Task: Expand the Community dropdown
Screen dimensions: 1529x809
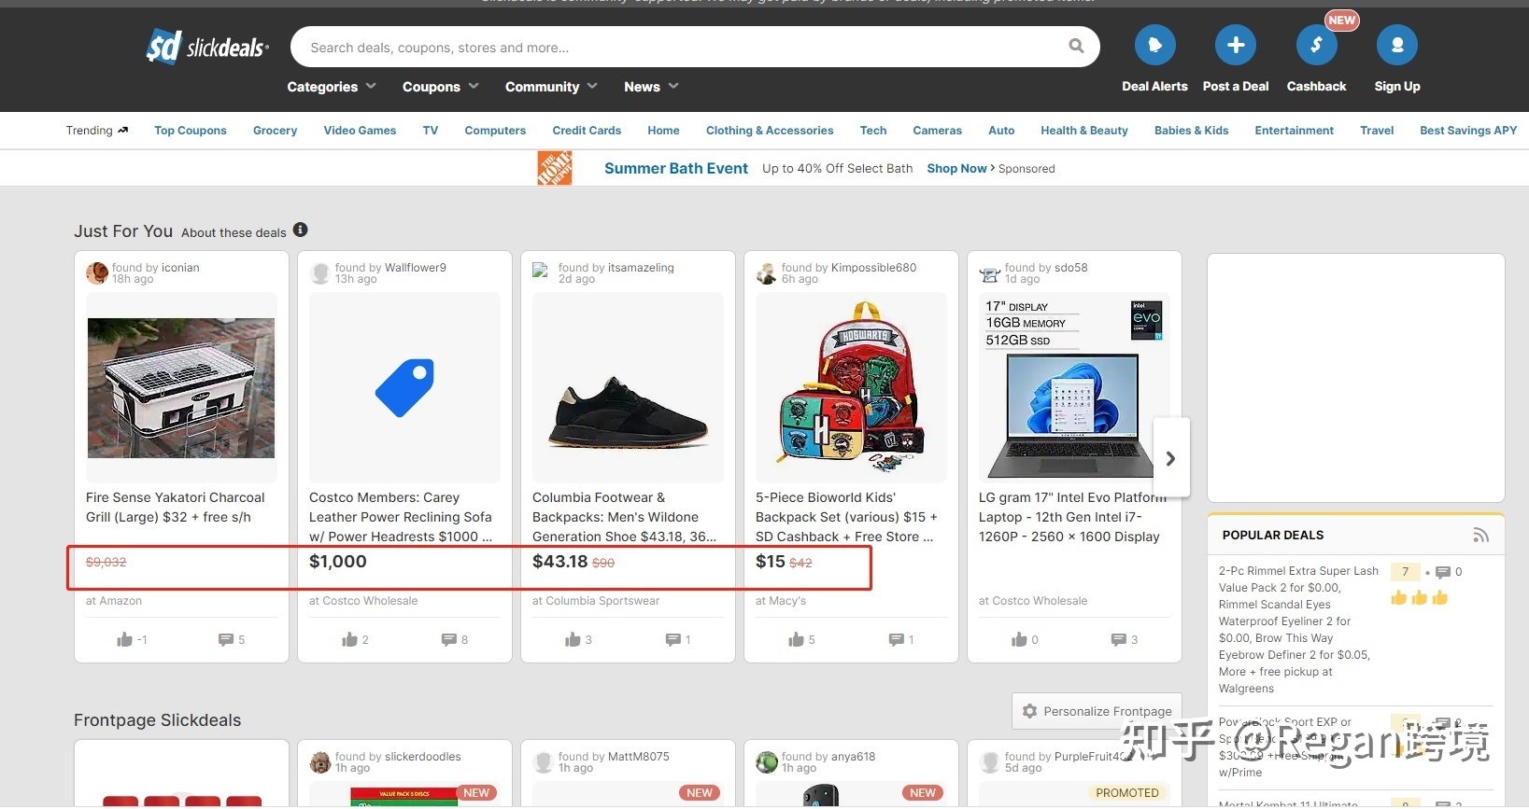Action: tap(551, 87)
